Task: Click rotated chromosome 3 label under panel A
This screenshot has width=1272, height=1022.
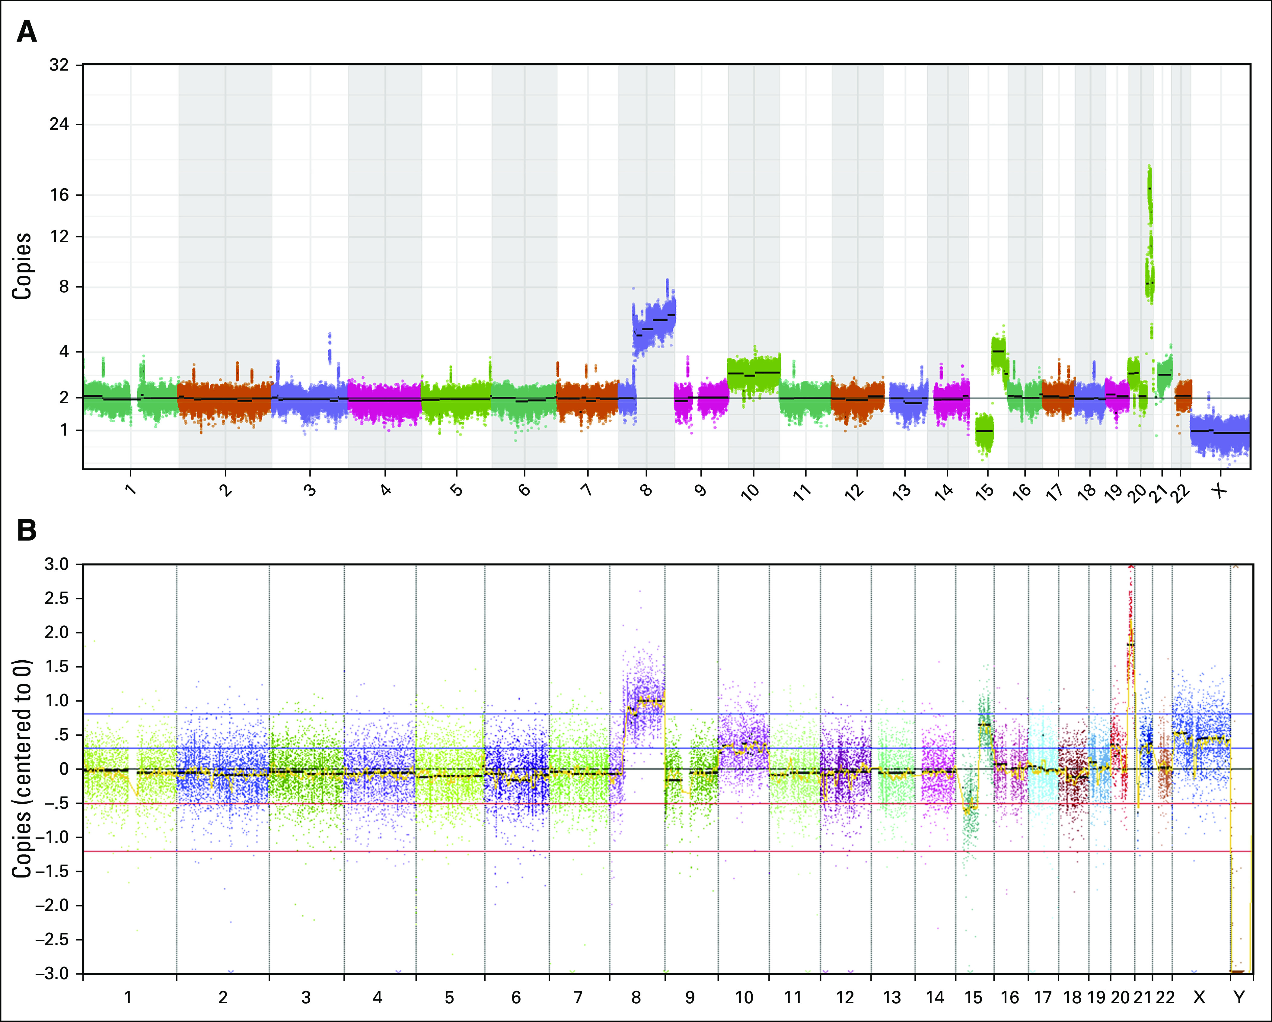Action: [x=310, y=490]
